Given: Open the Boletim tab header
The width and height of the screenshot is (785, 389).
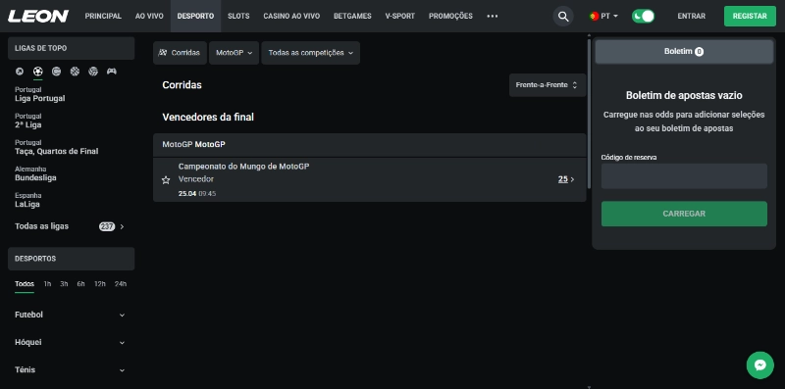Looking at the screenshot, I should click(684, 52).
